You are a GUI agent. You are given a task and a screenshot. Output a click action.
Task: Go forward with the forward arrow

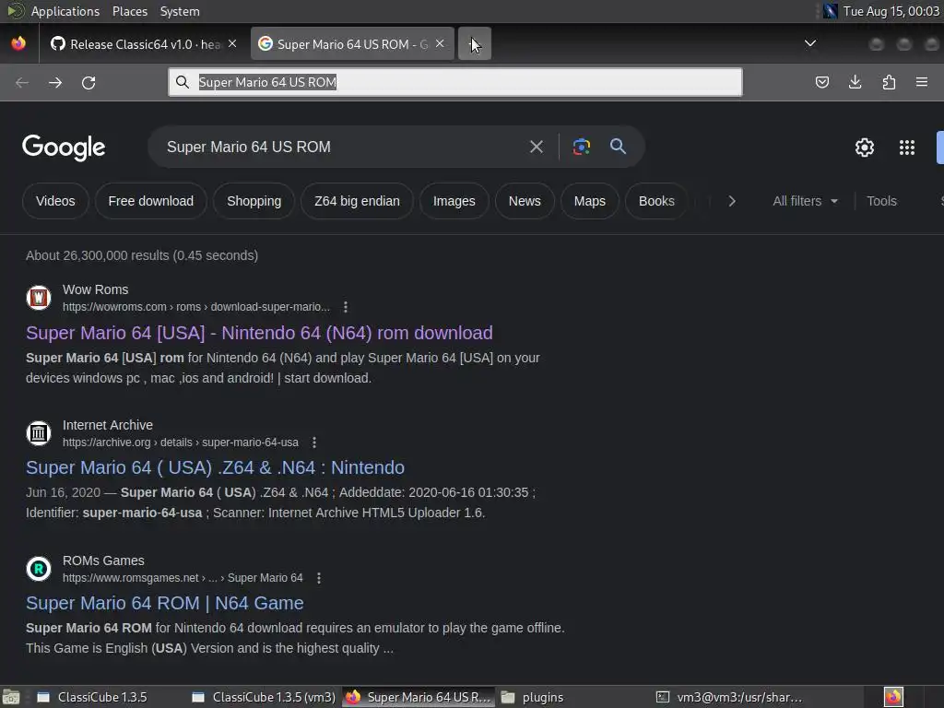[x=55, y=82]
